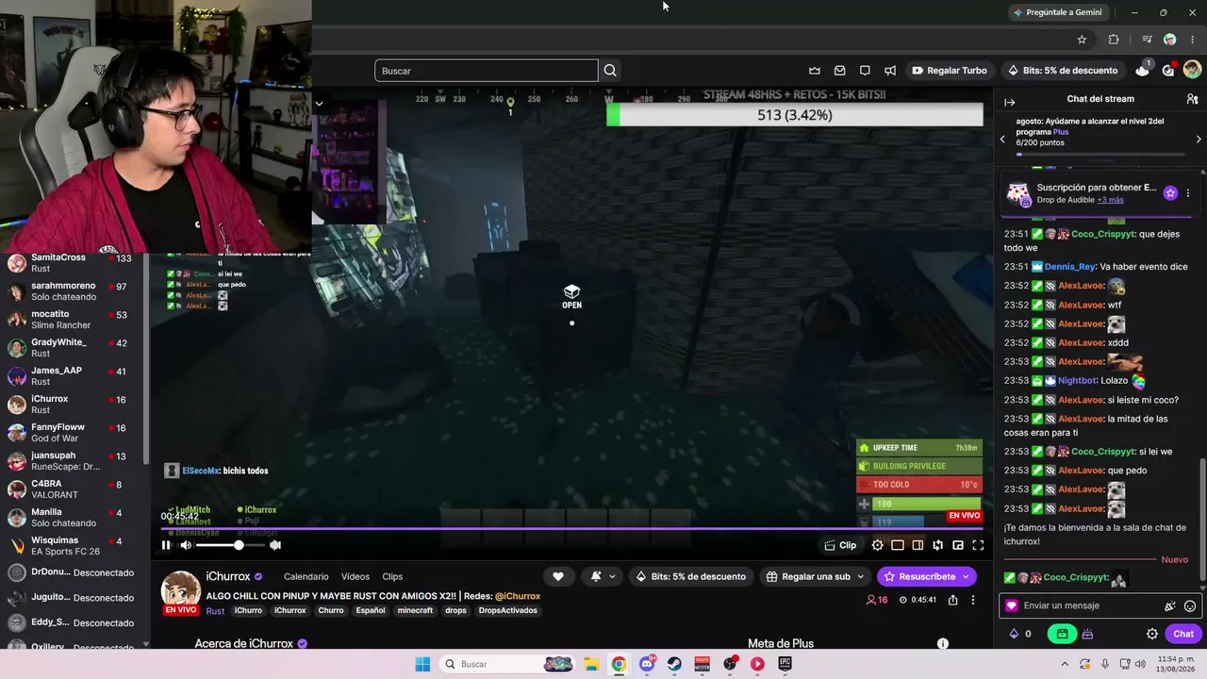1207x679 pixels.
Task: Open the purple treasure chest rewards icon
Action: pos(1087,635)
